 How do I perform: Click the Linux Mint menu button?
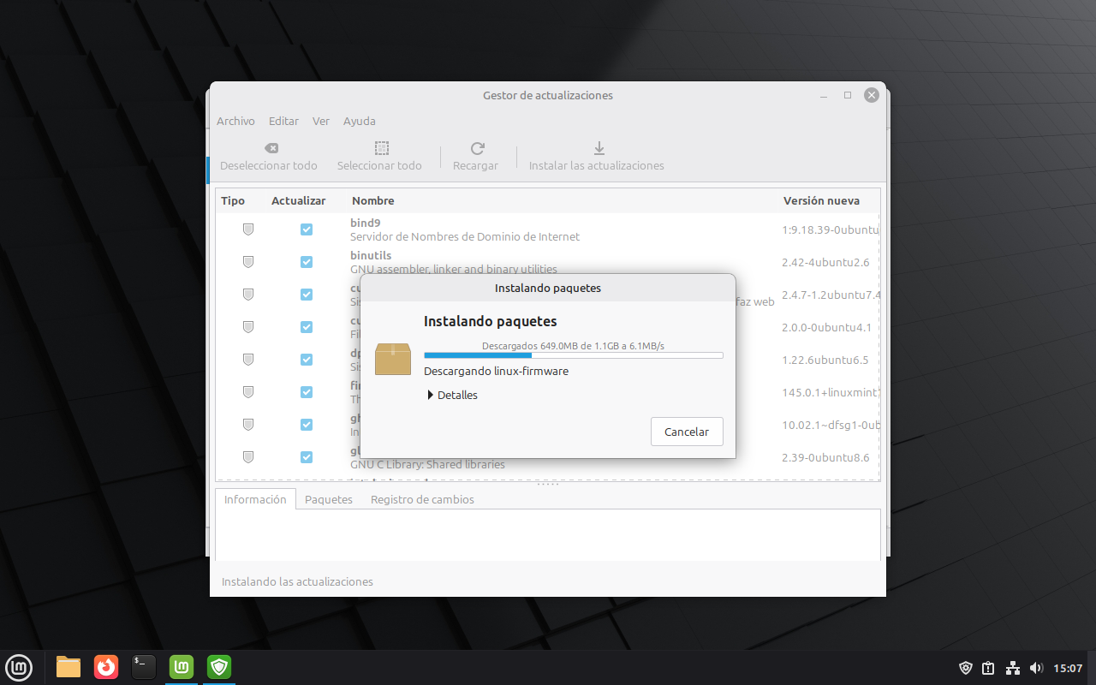coord(19,667)
